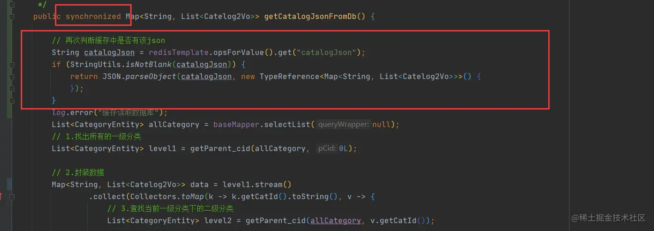Click the allCategory variable declaration
This screenshot has width=654, height=231.
point(174,125)
